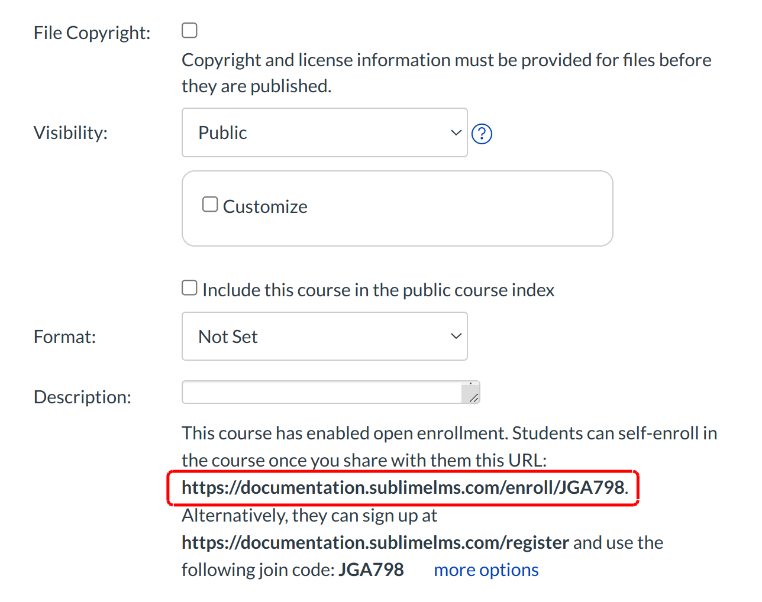
Task: Expand the Format dropdown showing Not Set
Action: coord(324,336)
